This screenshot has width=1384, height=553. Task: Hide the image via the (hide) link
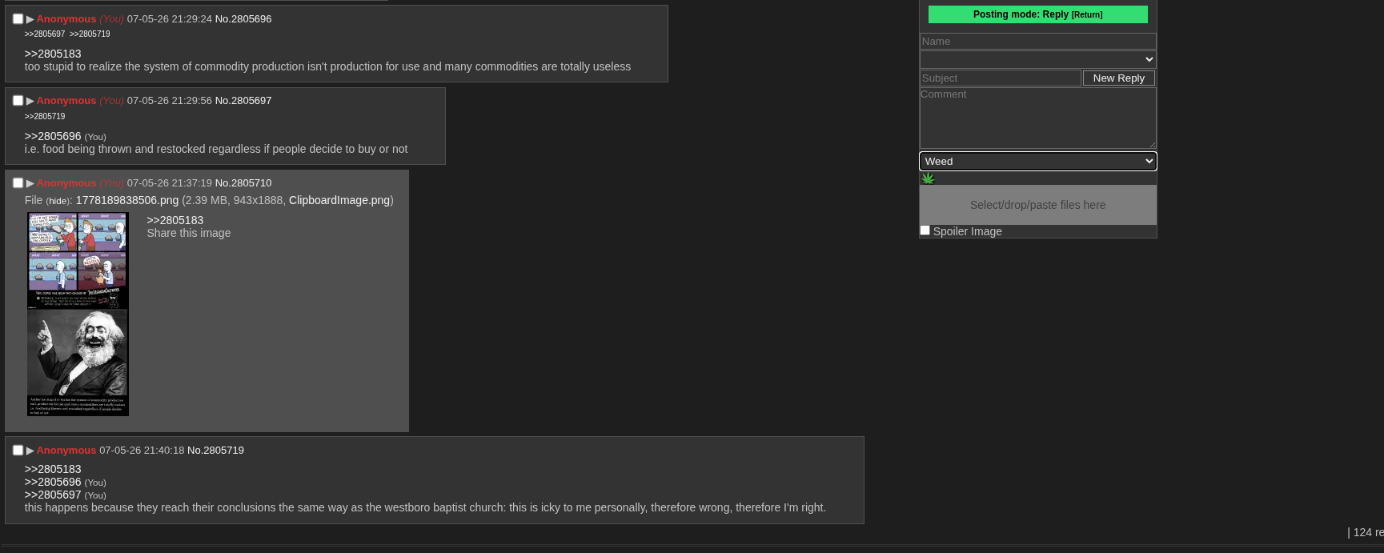coord(58,201)
